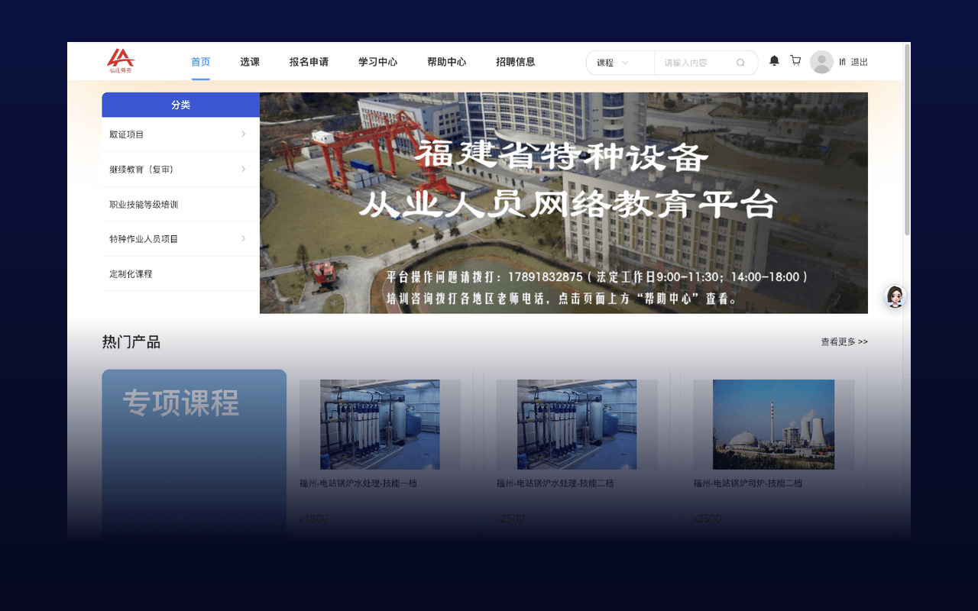The height and width of the screenshot is (611, 978).
Task: Click the 福州-电站锅炉水处理-技能一档 title
Action: 358,483
